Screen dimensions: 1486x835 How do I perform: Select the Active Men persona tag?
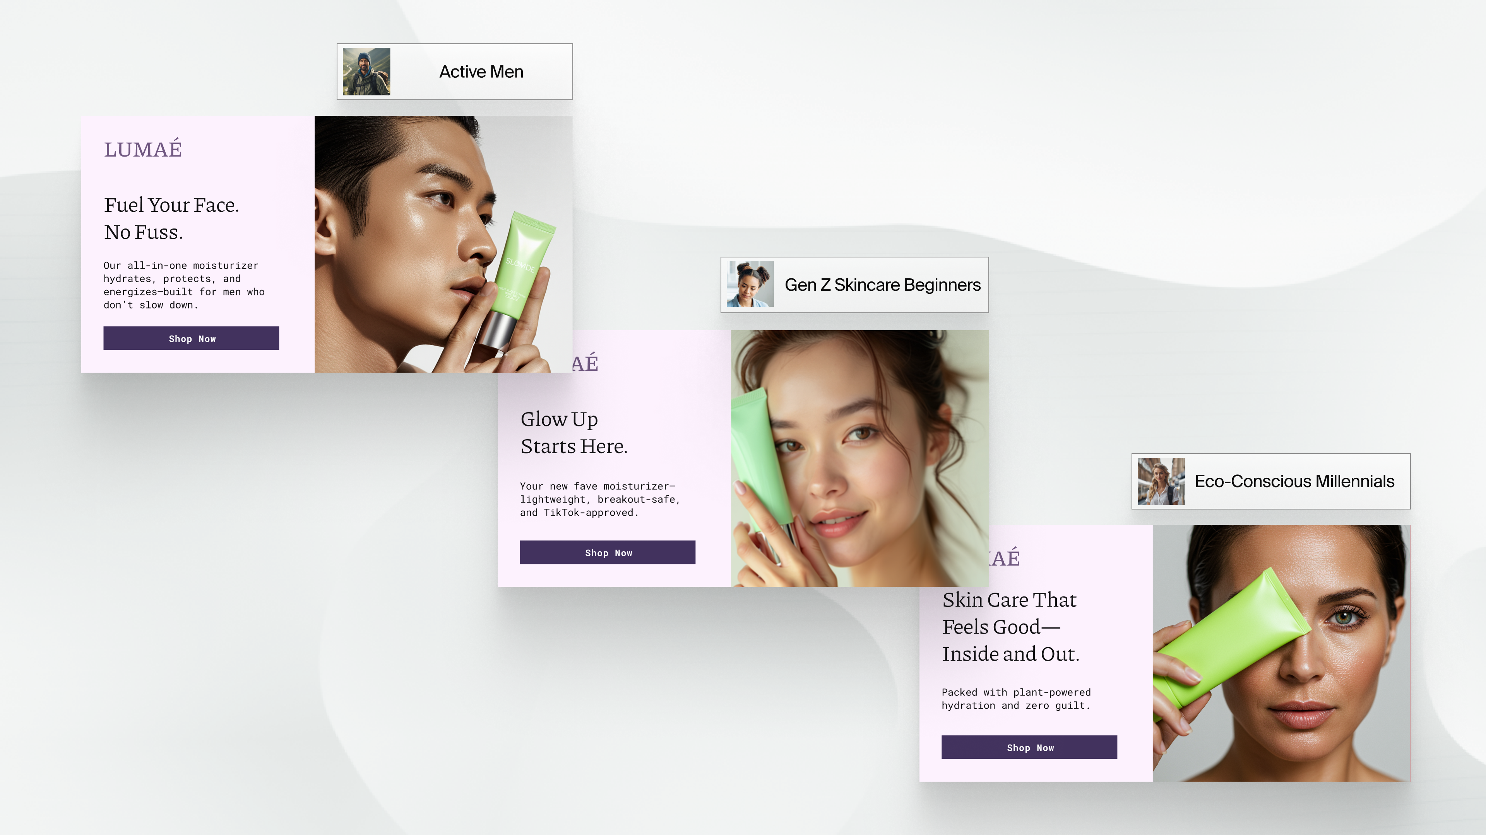(481, 72)
